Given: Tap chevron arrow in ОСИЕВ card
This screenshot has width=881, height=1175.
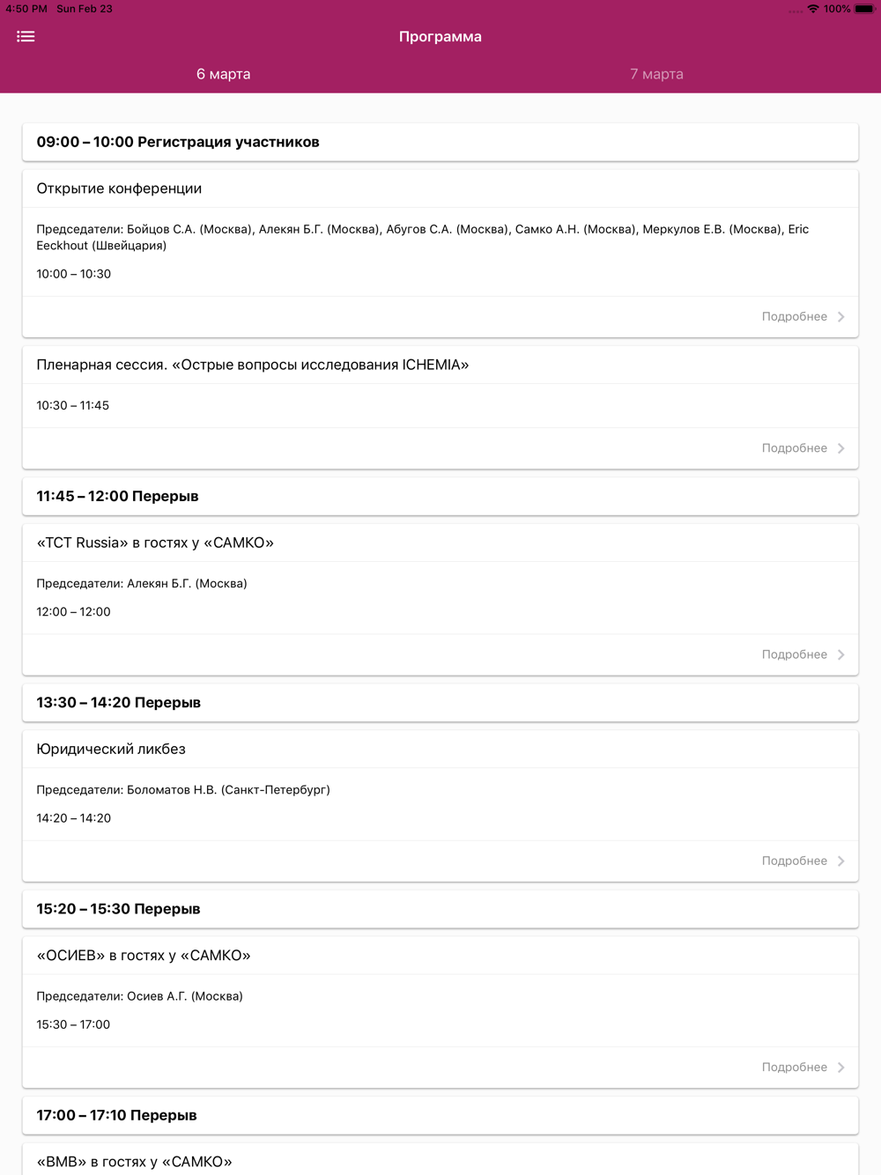Looking at the screenshot, I should [x=841, y=1067].
